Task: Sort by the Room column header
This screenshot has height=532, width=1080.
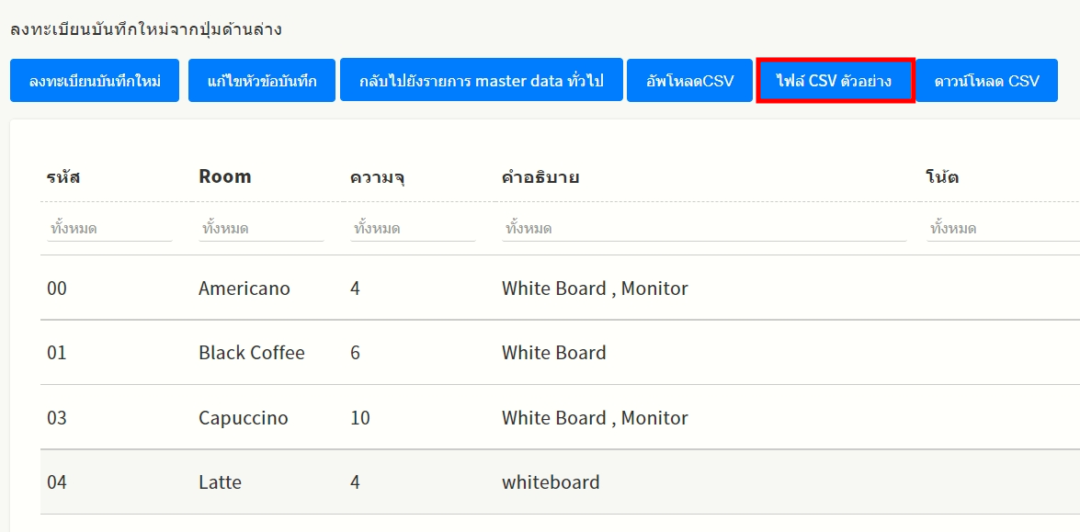Action: pos(224,177)
